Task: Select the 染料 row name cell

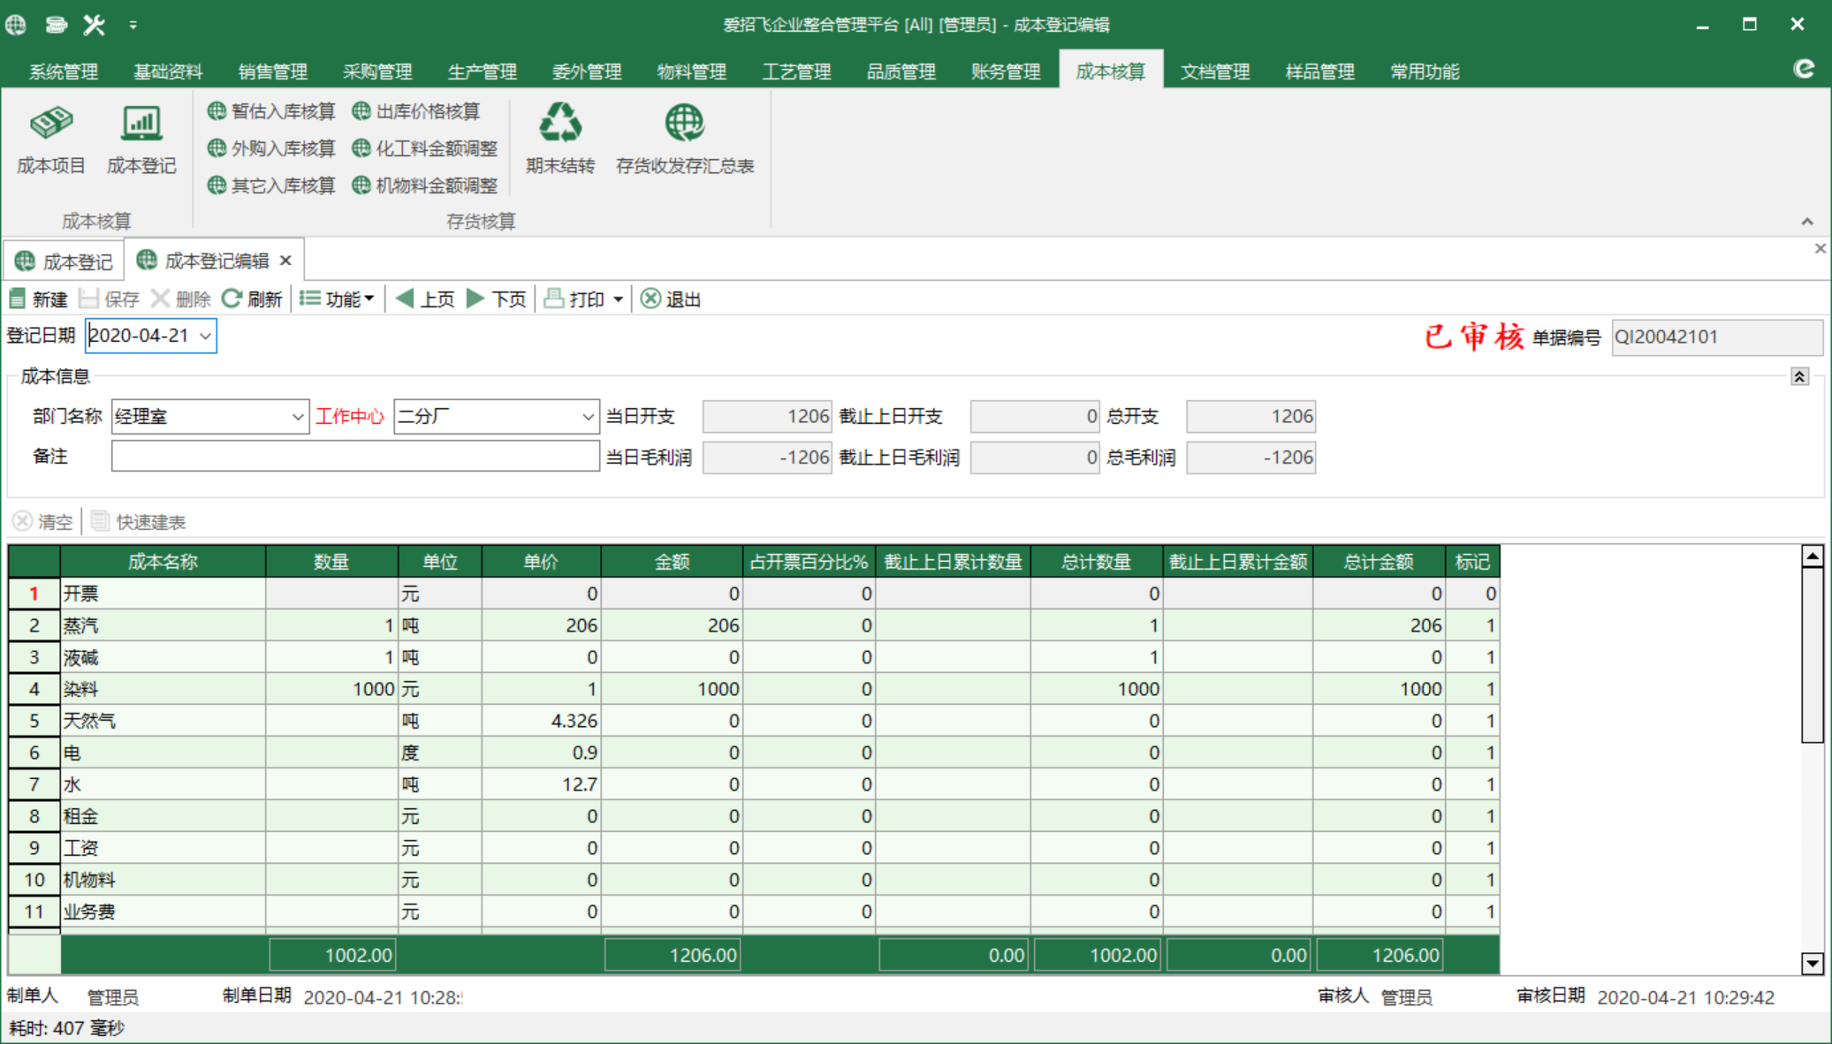Action: (x=163, y=689)
